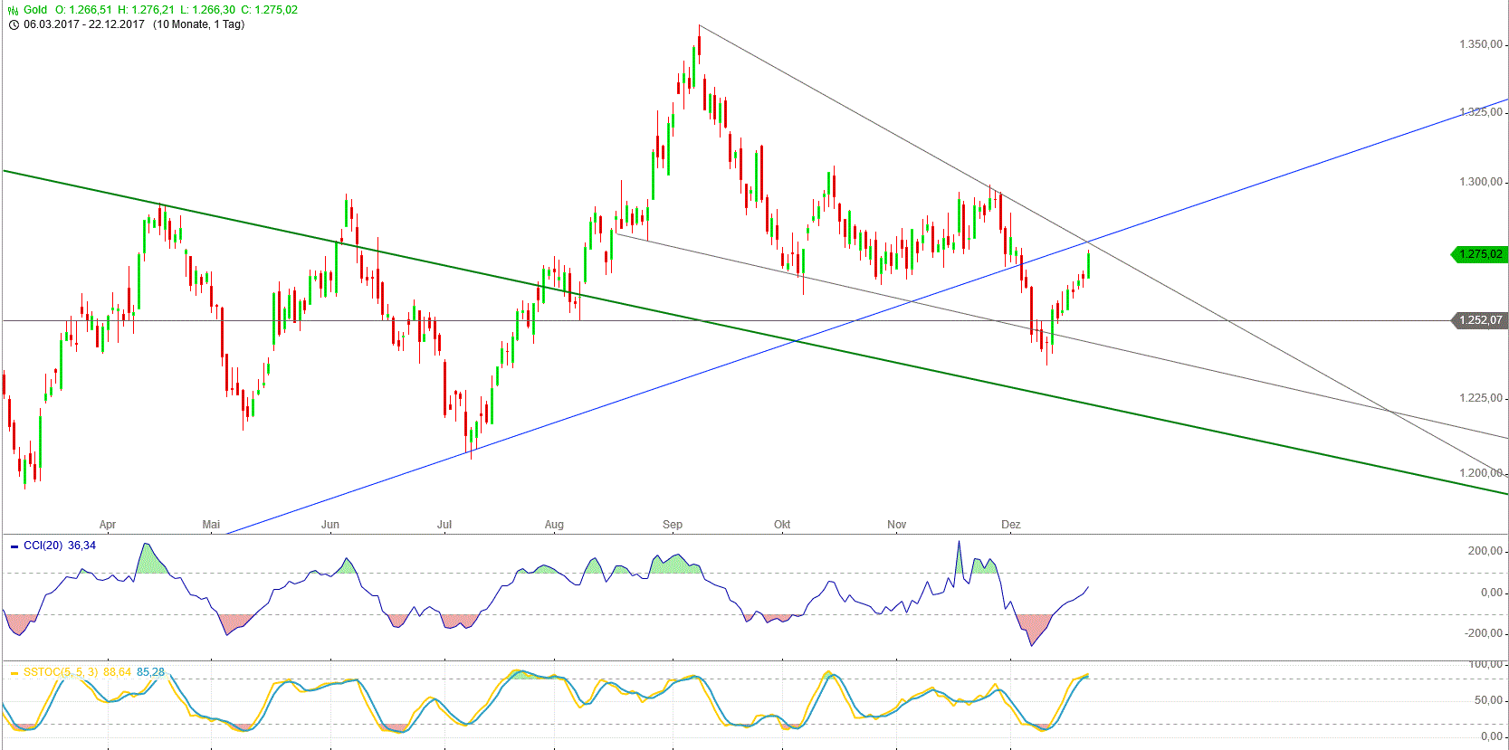
Task: Click the 100,00 label on SSTOC axis
Action: click(1485, 664)
